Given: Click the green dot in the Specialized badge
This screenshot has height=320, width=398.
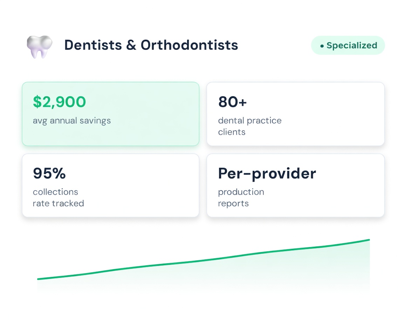Looking at the screenshot, I should point(322,46).
